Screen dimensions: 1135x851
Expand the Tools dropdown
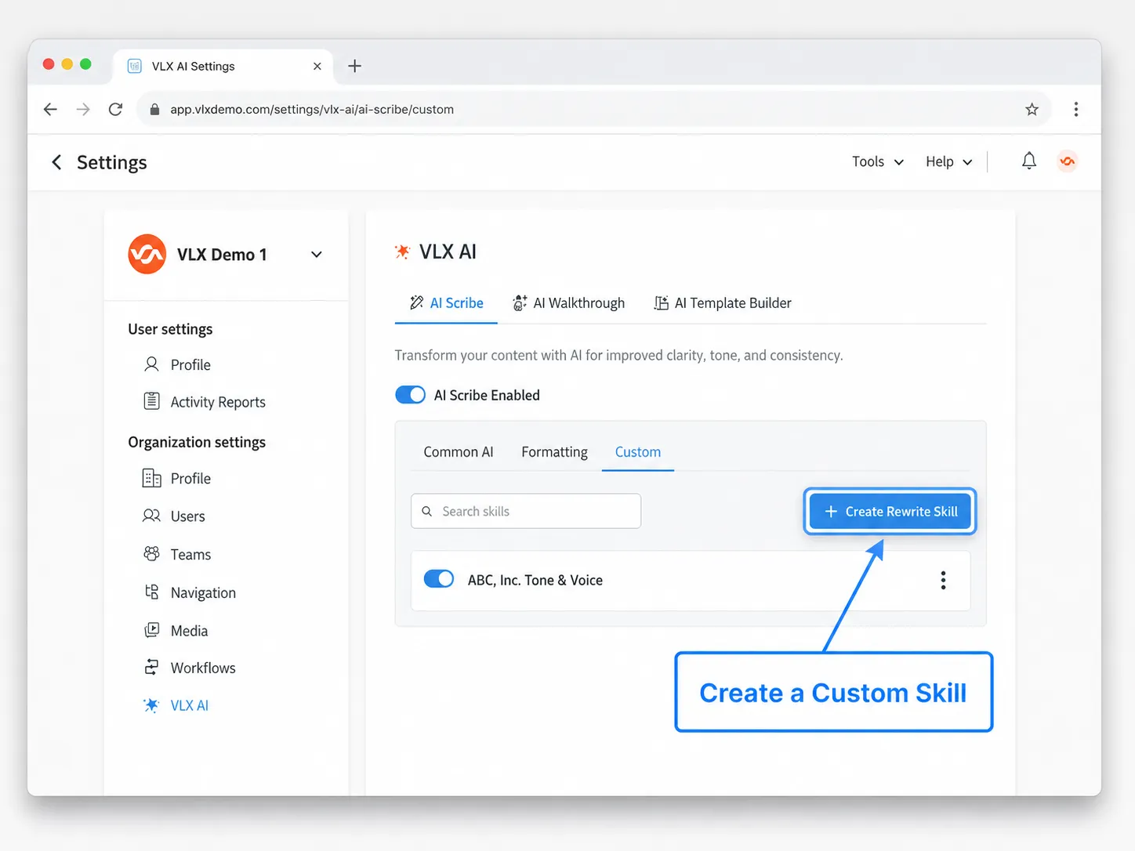coord(878,161)
